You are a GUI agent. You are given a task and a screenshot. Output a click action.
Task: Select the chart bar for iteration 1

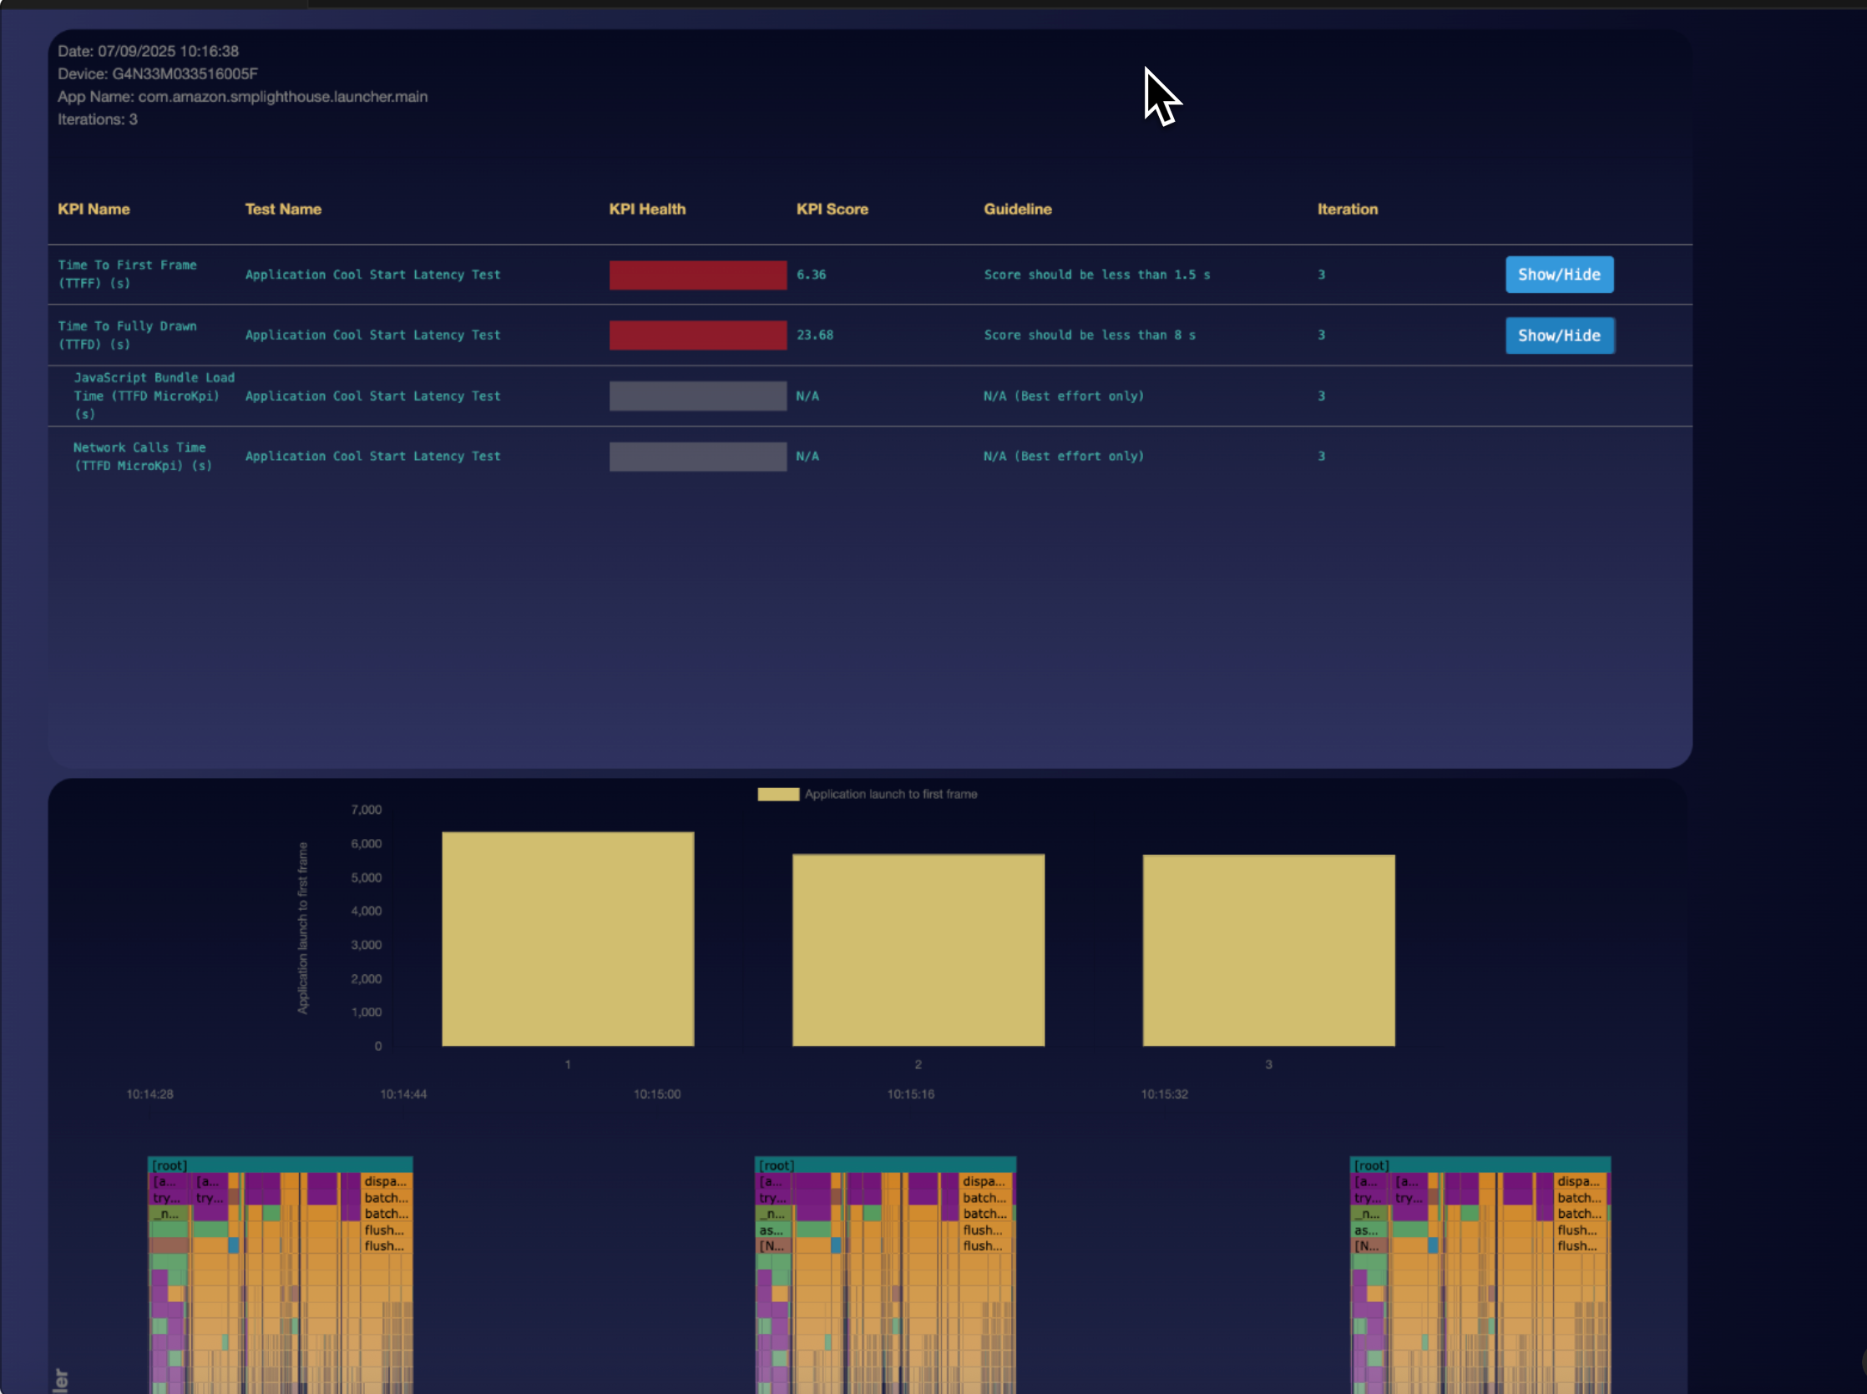[567, 938]
